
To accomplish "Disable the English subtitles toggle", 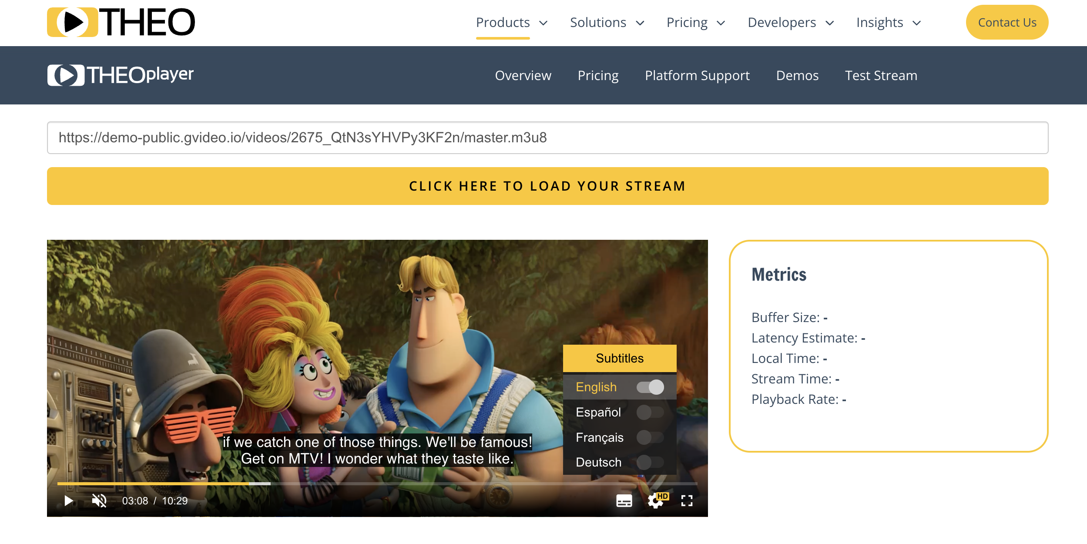I will click(x=650, y=387).
